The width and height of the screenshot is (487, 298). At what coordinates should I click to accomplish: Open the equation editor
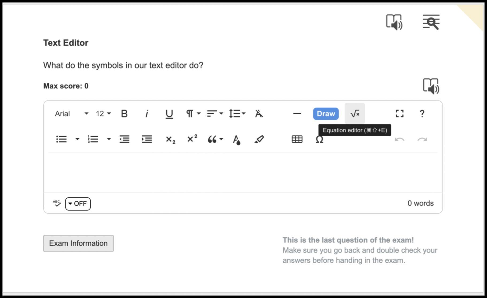(355, 114)
